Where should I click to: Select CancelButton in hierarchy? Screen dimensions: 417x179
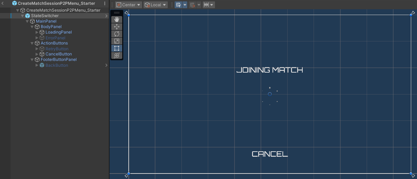point(59,54)
